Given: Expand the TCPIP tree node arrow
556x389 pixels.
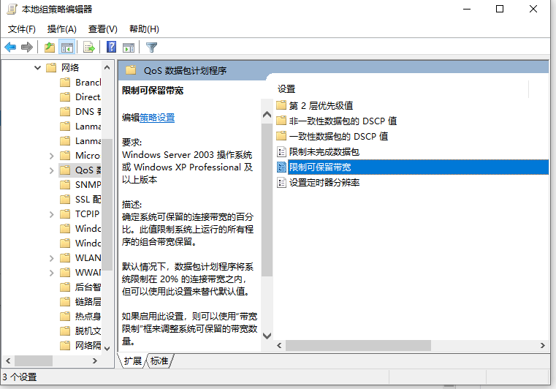Looking at the screenshot, I should coord(51,214).
